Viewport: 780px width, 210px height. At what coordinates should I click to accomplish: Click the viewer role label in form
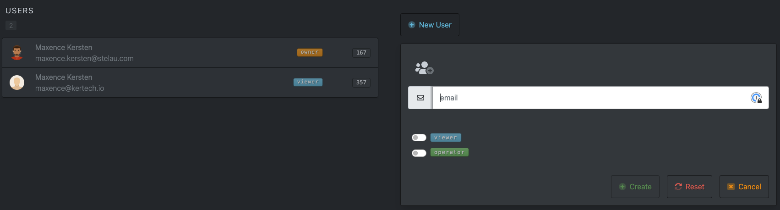point(446,138)
